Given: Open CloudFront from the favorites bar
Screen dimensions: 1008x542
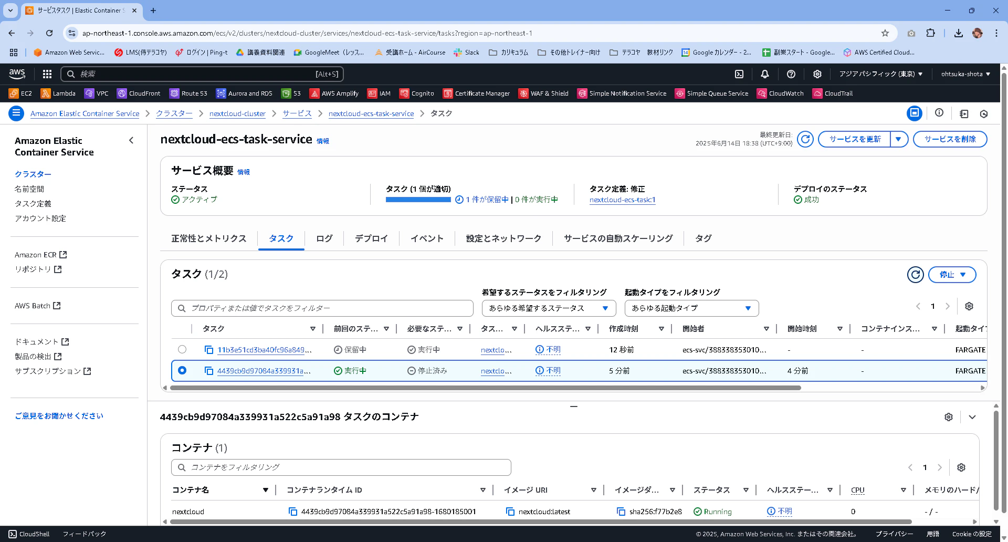Looking at the screenshot, I should (139, 93).
